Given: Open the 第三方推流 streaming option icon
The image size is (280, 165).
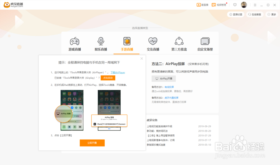Looking at the screenshot, I should [179, 41].
